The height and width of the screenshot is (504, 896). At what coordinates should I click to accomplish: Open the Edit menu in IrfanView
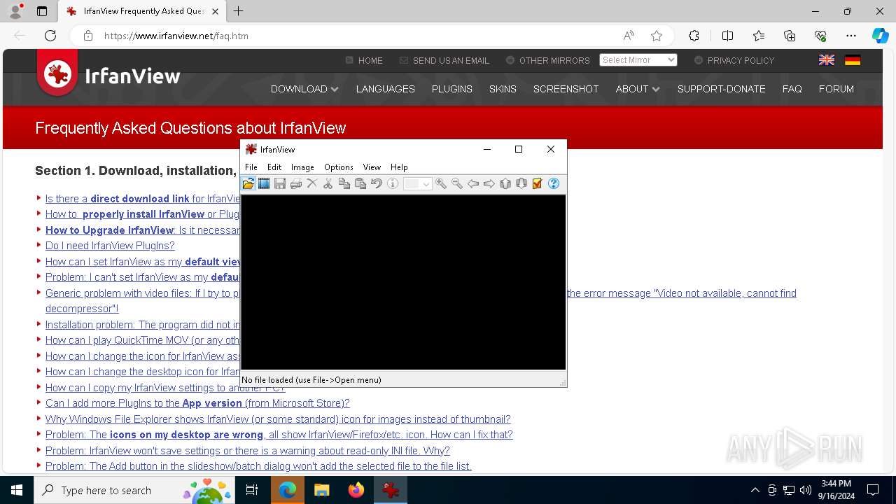274,167
